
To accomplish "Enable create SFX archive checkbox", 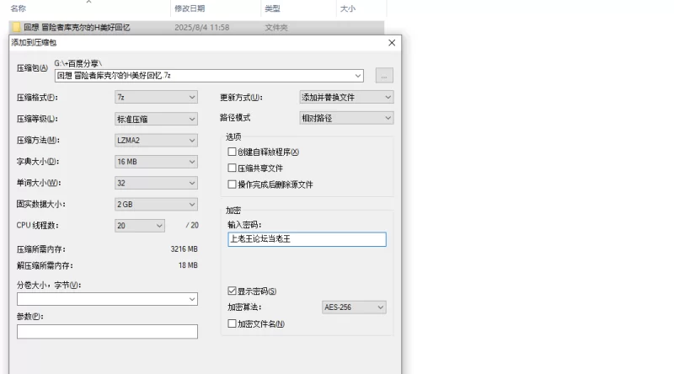I will tap(233, 152).
